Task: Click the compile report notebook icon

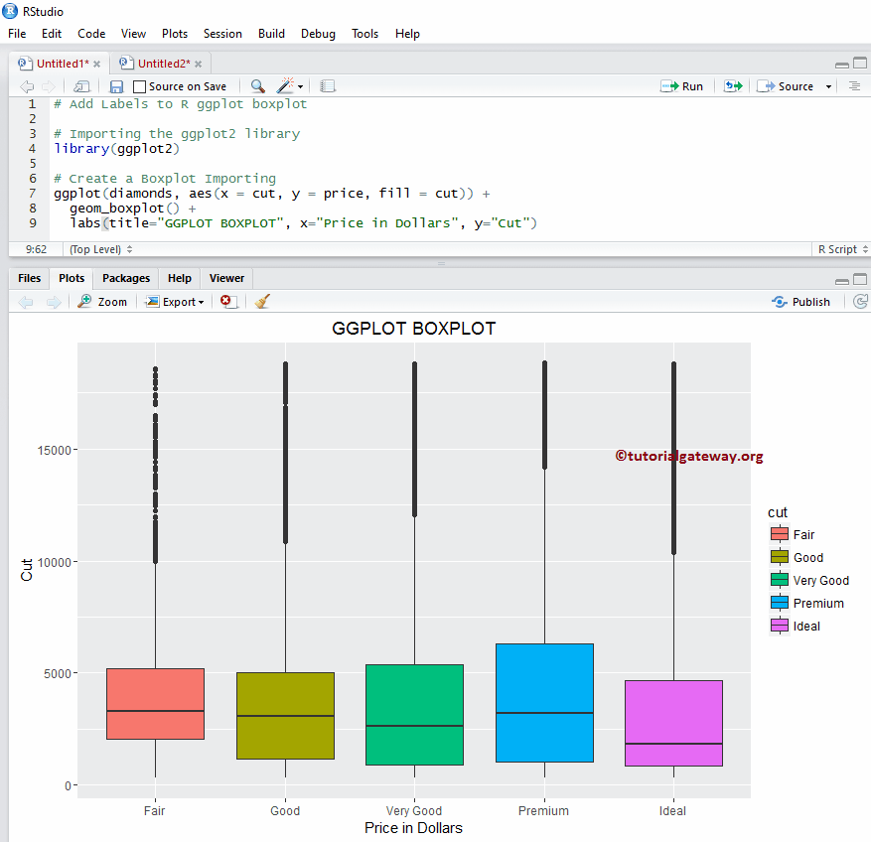Action: (x=328, y=86)
